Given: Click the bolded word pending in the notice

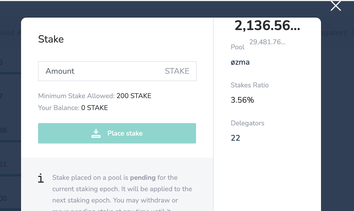Looking at the screenshot, I should 142,178.
